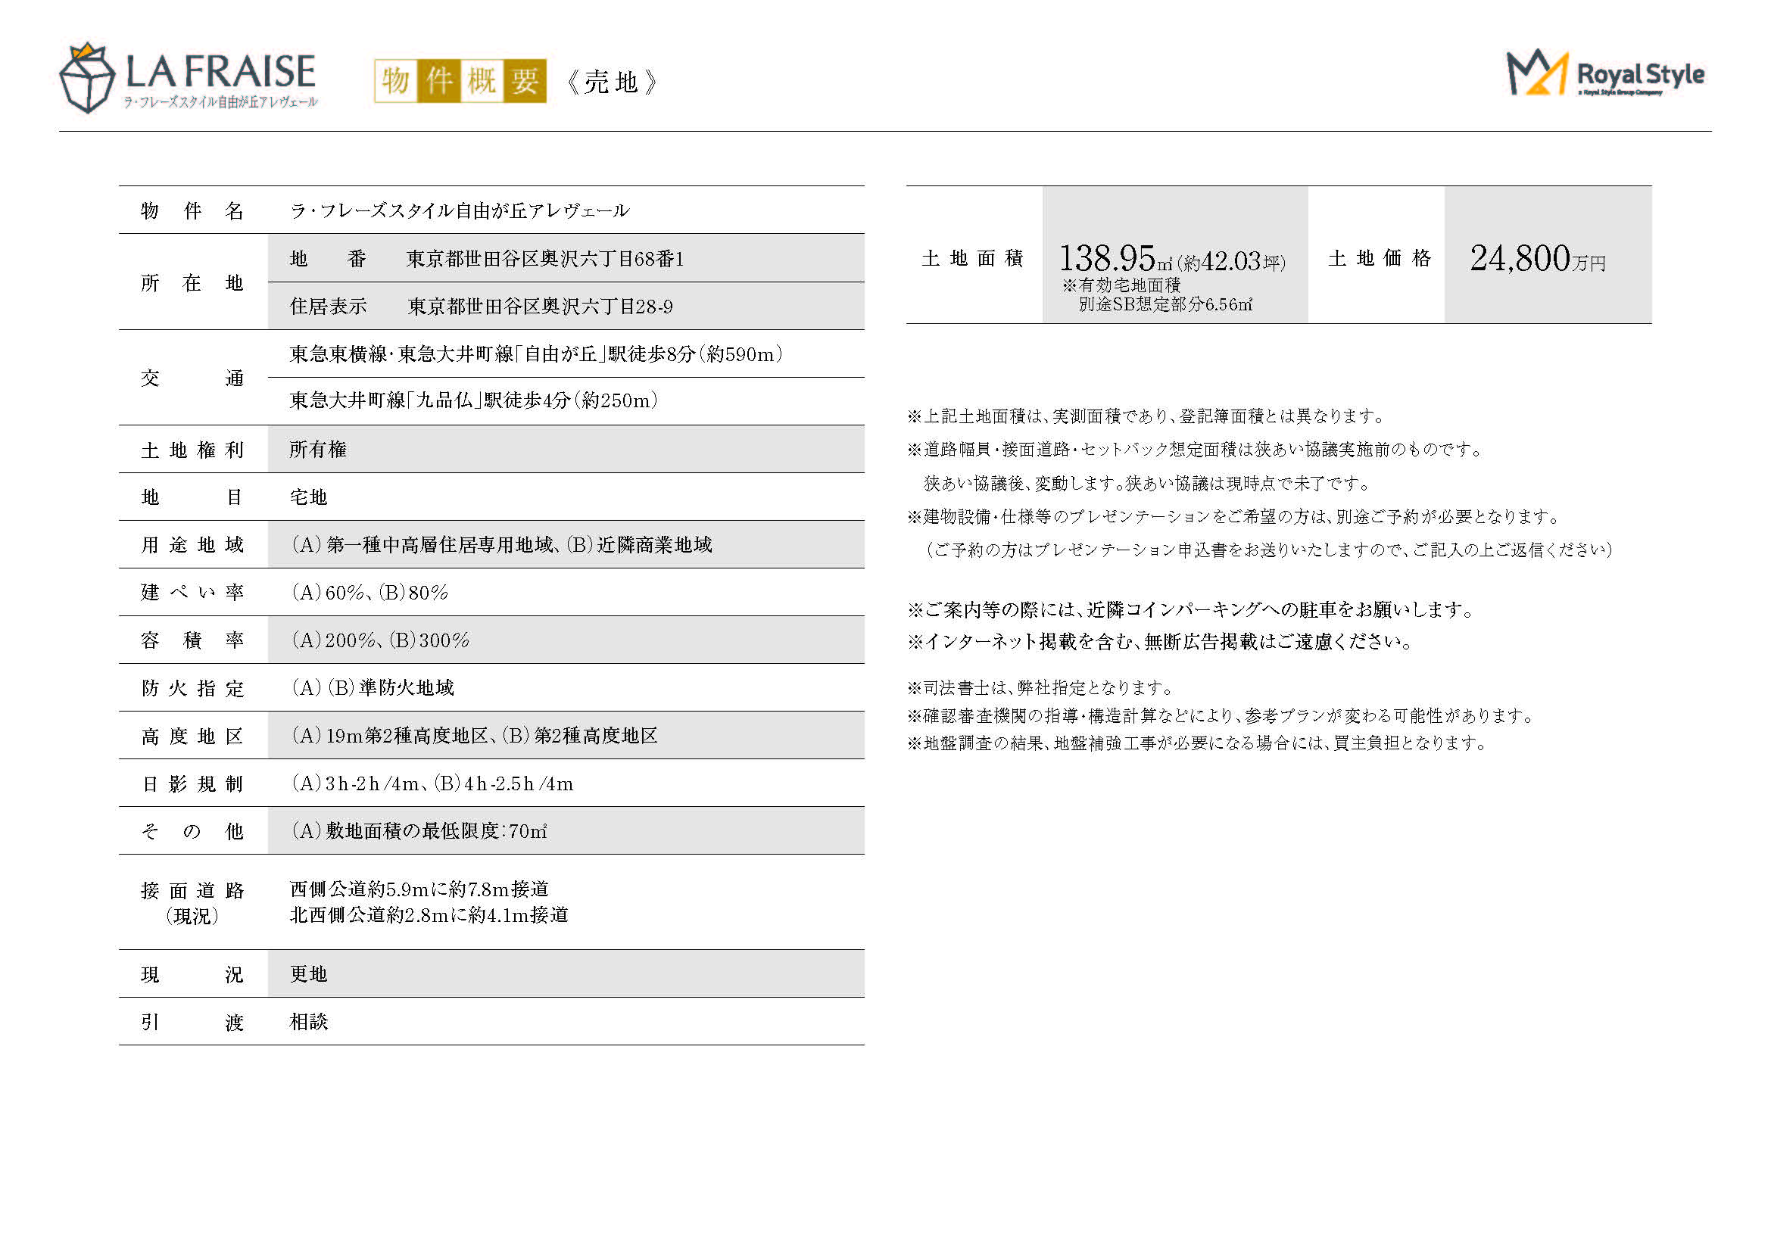Click the Royal Style brand text
This screenshot has width=1771, height=1252.
[1640, 74]
